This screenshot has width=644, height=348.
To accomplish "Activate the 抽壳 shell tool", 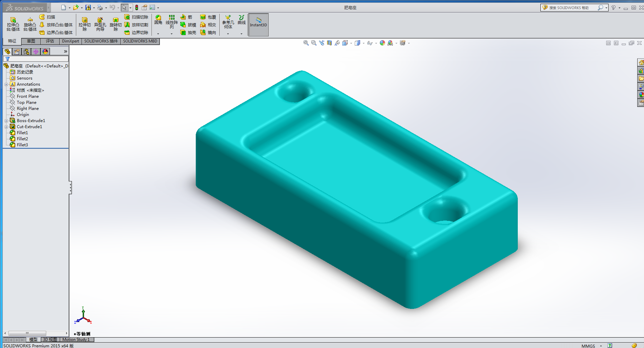I will point(188,32).
